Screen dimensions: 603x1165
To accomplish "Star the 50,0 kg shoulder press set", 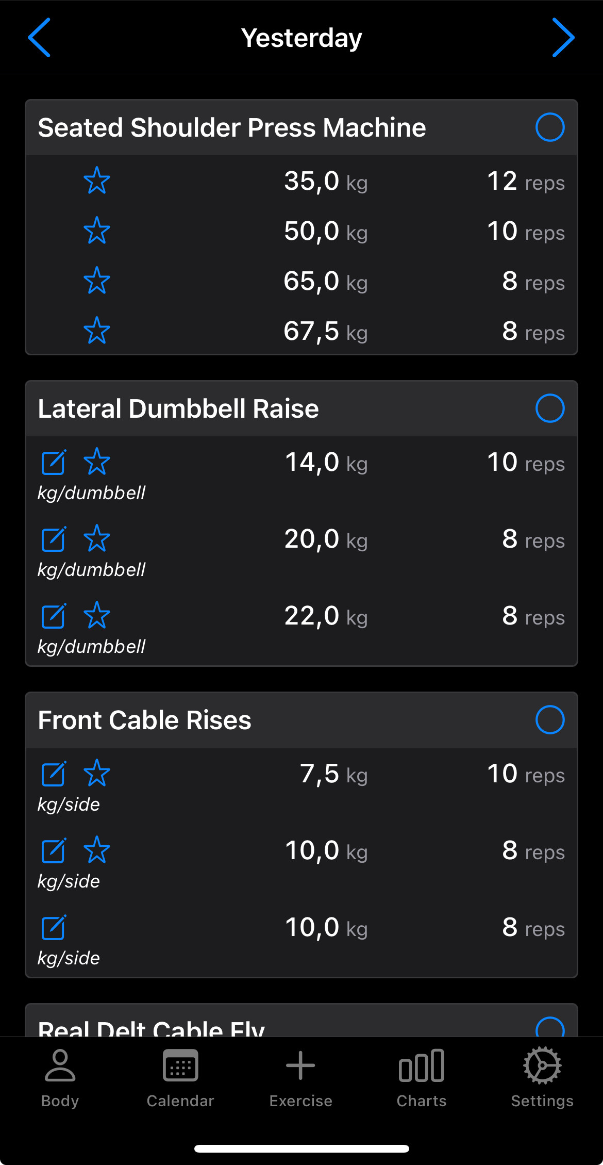I will [97, 231].
